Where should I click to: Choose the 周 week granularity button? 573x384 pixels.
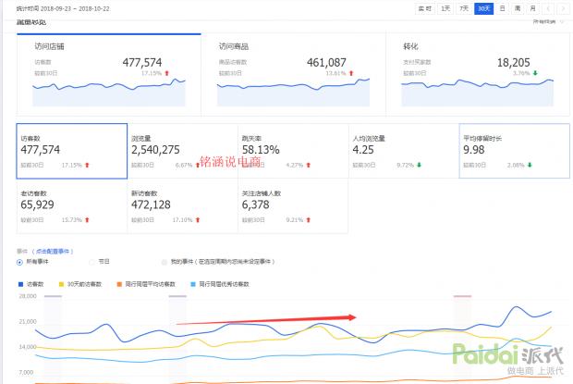point(518,8)
